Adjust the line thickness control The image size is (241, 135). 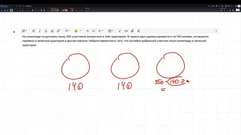(81, 10)
